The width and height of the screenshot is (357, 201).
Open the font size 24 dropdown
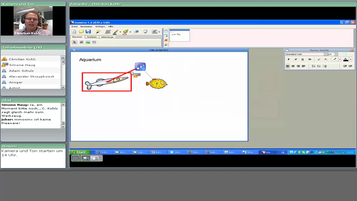336,54
